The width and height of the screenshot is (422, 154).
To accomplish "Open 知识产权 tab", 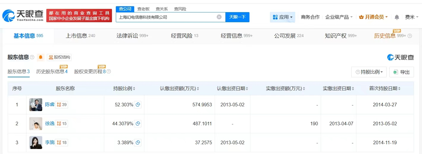I will 341,36.
